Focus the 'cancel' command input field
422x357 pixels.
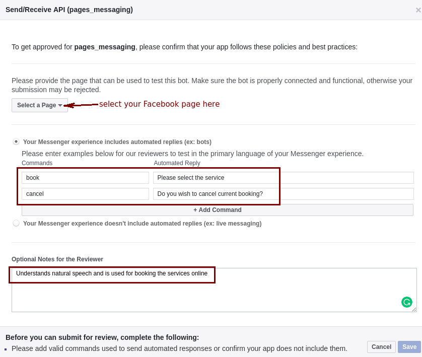[85, 194]
